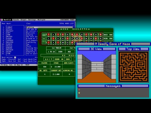Open the Output menu in Crossword Power

click(x=24, y=20)
